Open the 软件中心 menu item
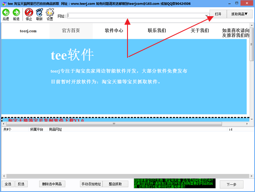Screen dimensions: 255x192 click(114, 31)
